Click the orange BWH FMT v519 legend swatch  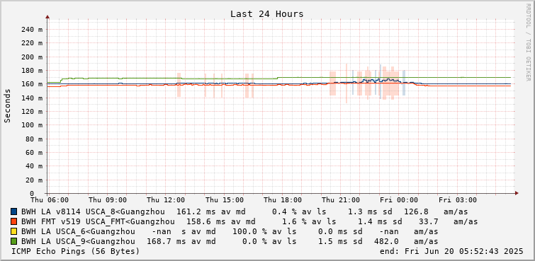[14, 222]
